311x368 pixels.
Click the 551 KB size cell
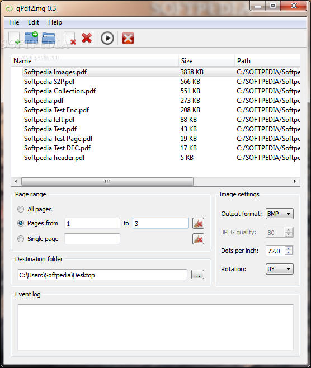pos(190,91)
